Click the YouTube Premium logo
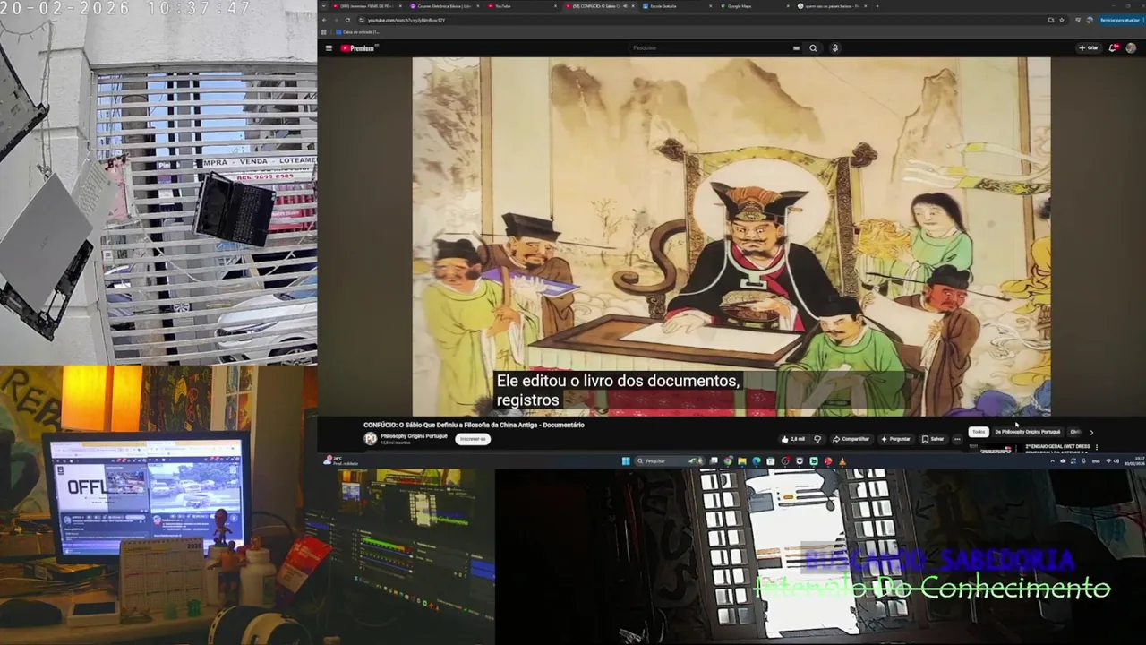Screen dimensions: 1146x645 (357, 48)
